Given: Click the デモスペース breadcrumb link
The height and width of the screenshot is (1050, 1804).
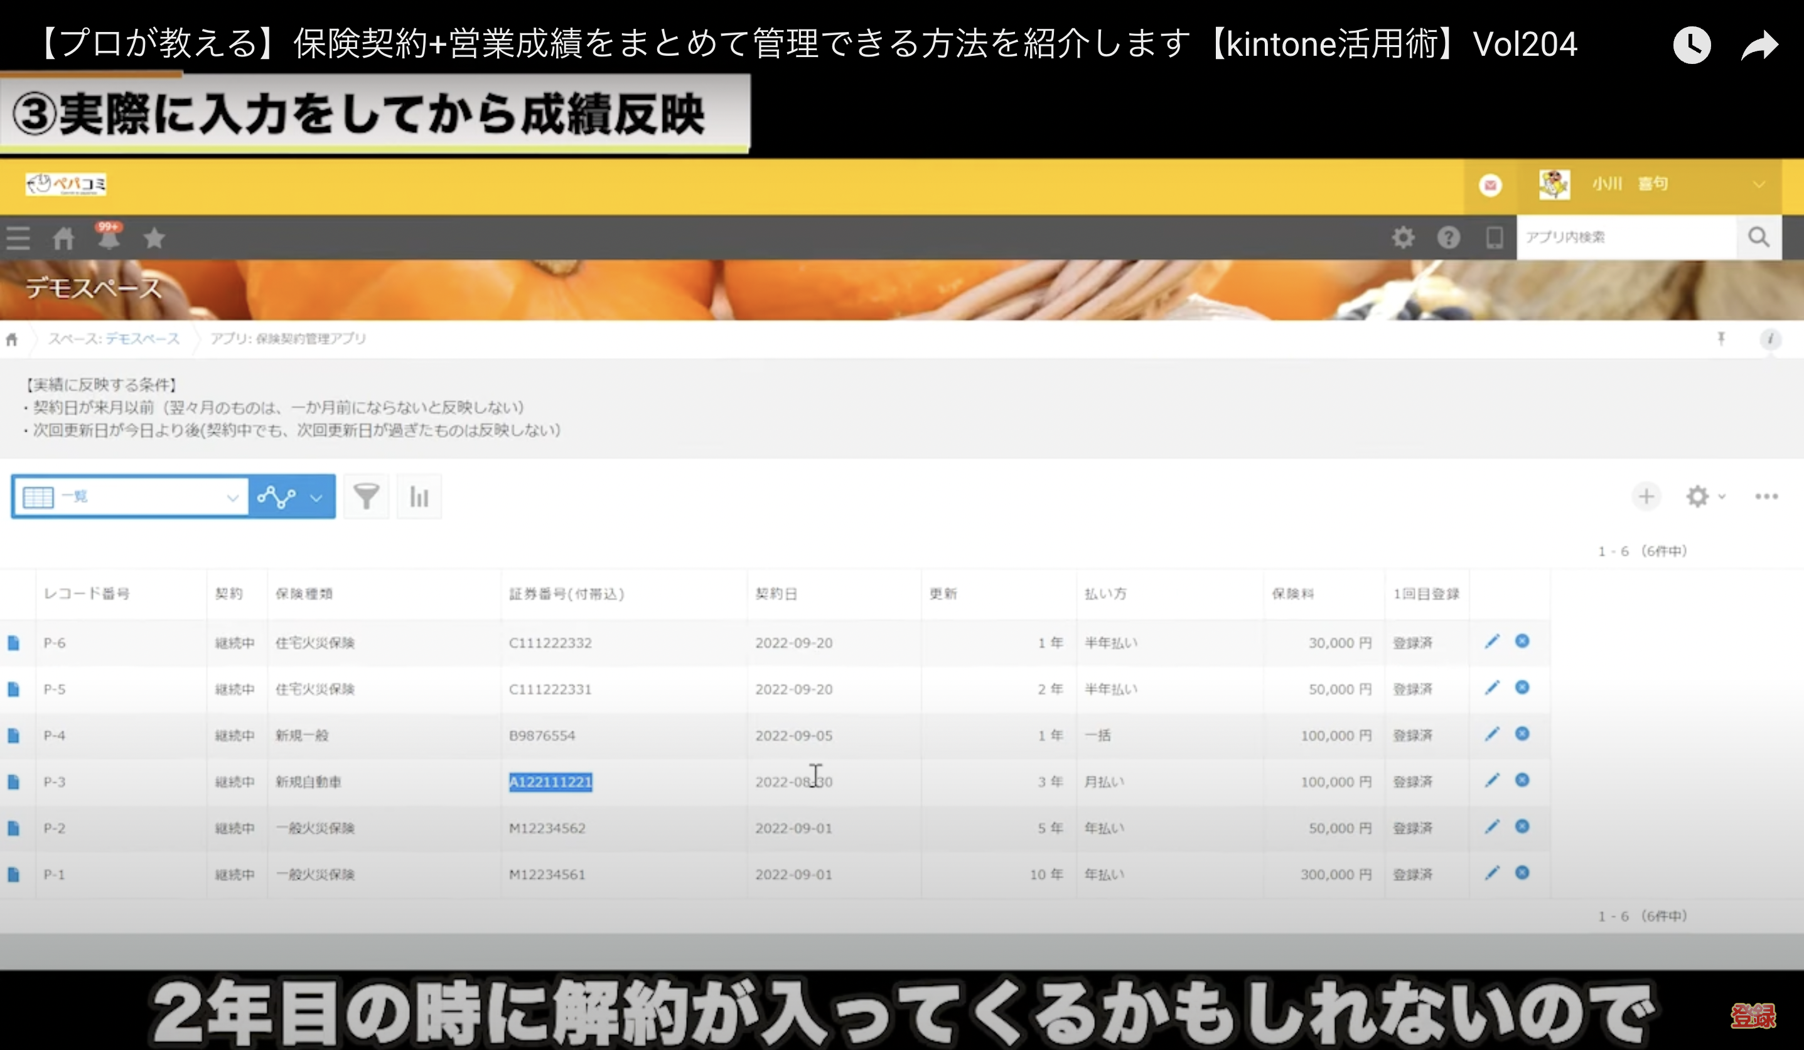Looking at the screenshot, I should (x=142, y=339).
